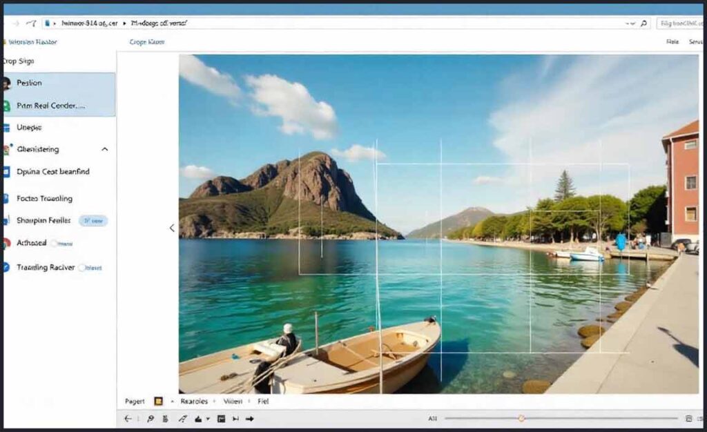
Task: Adjust the zoom slider at the bottom right
Action: (x=521, y=418)
